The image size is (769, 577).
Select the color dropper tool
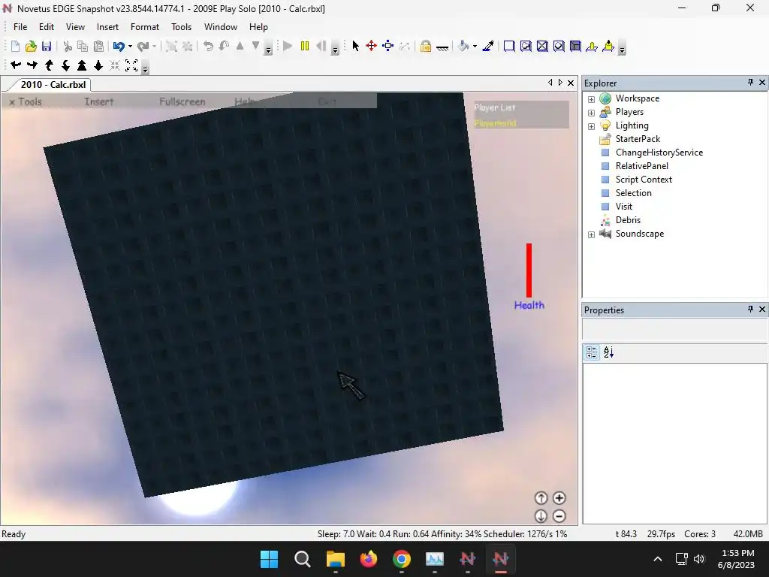[x=488, y=46]
